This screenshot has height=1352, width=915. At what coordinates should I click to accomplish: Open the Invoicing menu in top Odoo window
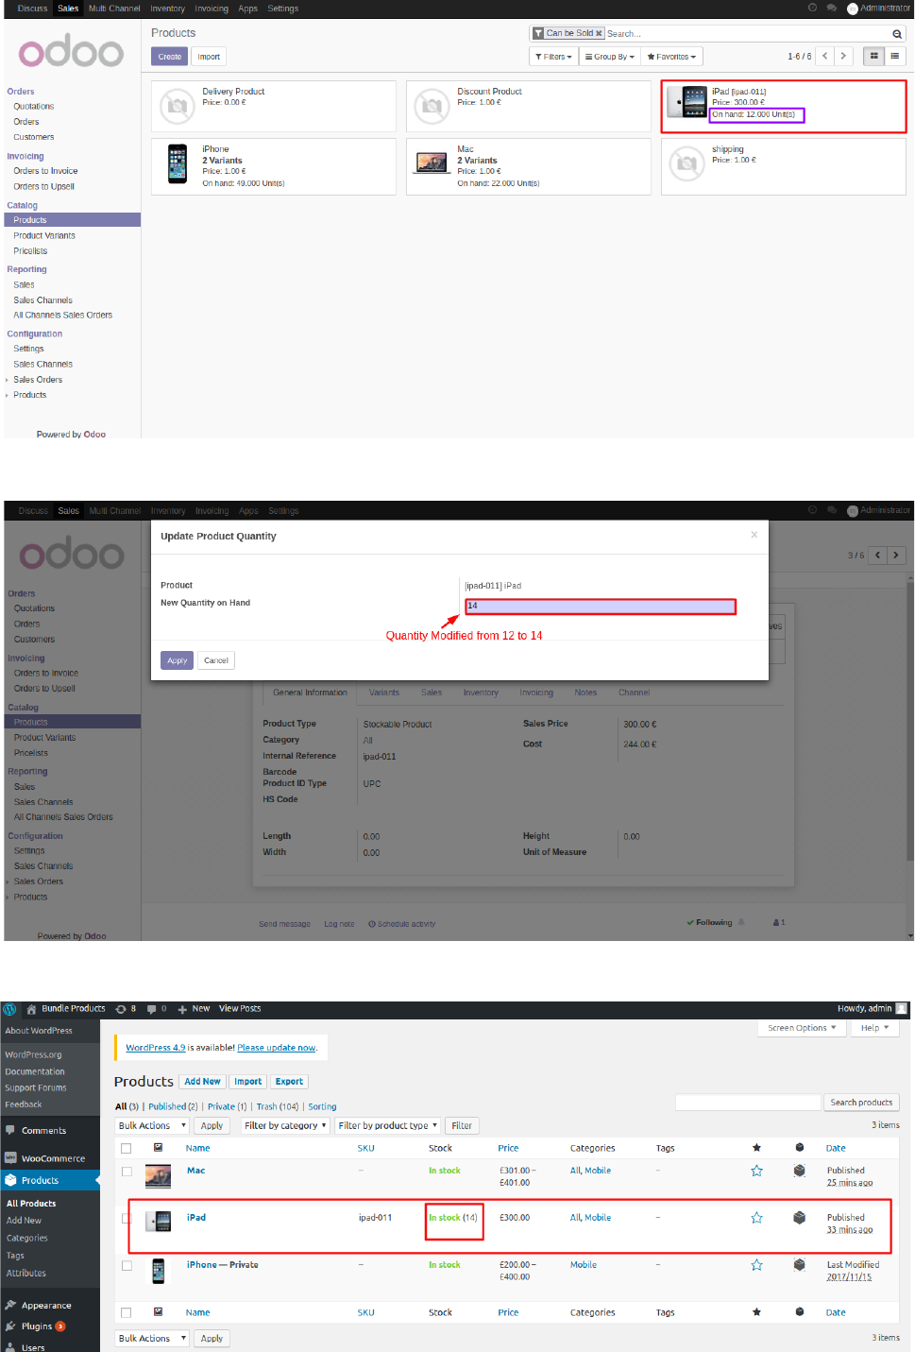[212, 9]
